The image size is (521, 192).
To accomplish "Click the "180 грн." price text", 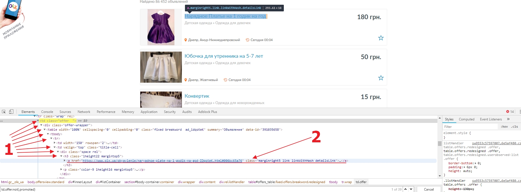I will coord(369,17).
